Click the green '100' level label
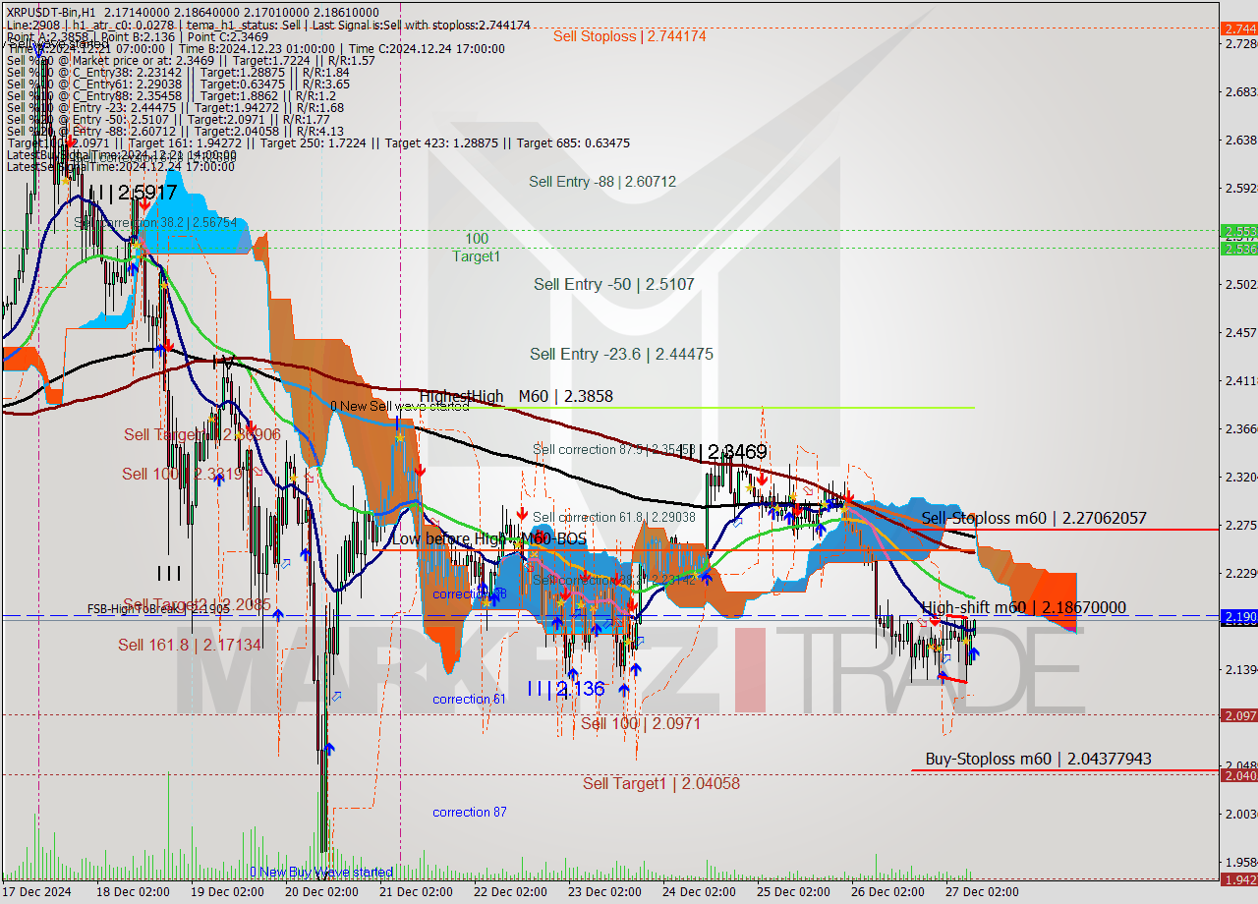Viewport: 1258px width, 904px height. (x=477, y=239)
